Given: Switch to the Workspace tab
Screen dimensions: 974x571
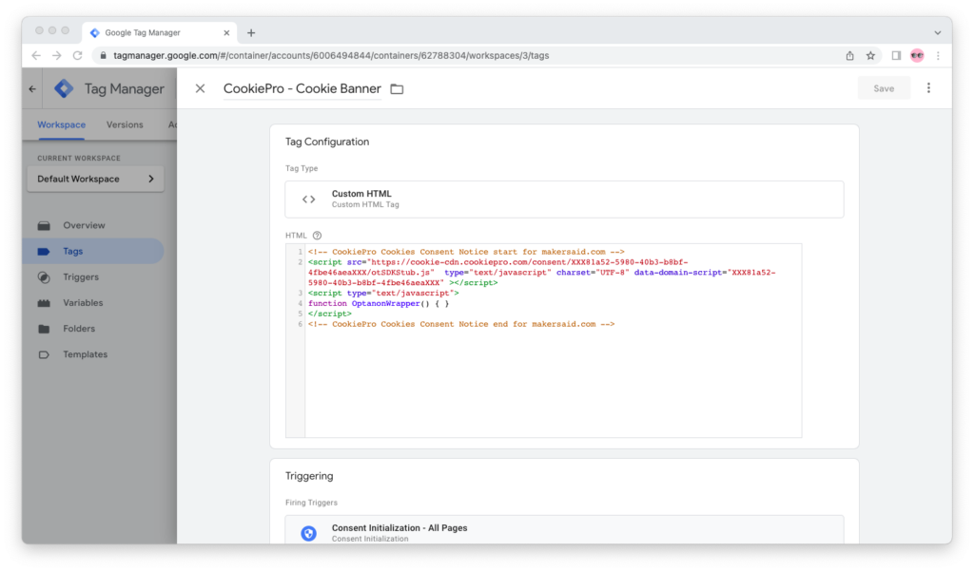Looking at the screenshot, I should (x=61, y=124).
